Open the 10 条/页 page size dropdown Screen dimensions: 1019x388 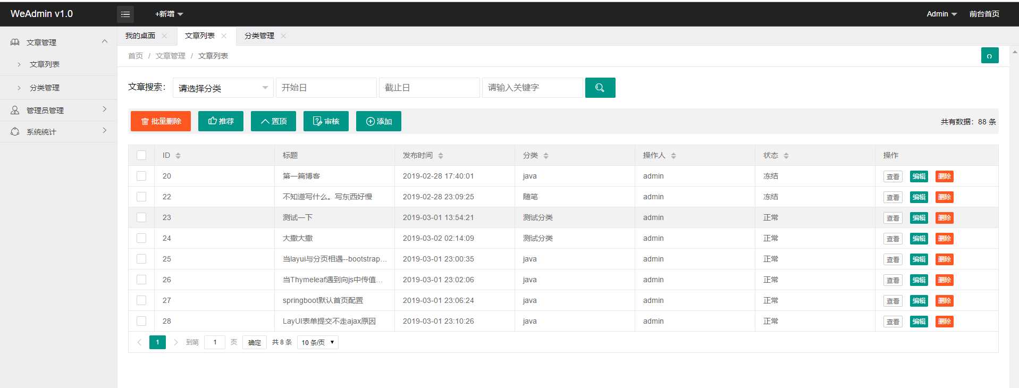pos(318,342)
